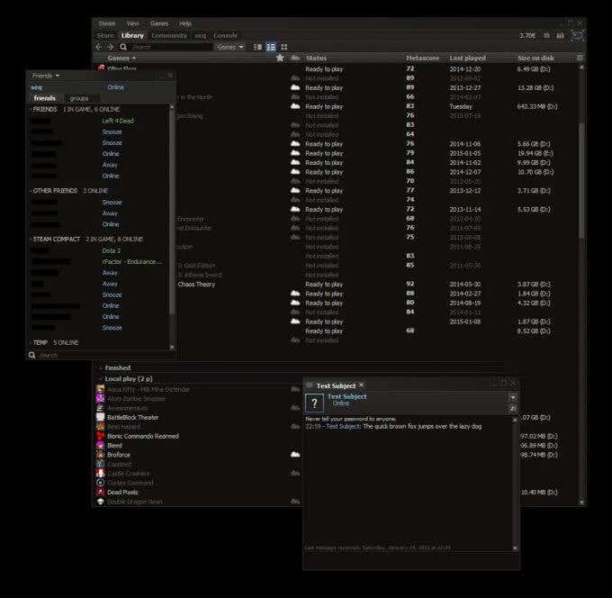Image resolution: width=612 pixels, height=598 pixels.
Task: Open the View menu
Action: [x=132, y=23]
